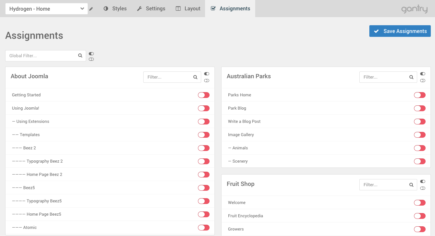Switch on the Typography Beez 2 assignment
The image size is (435, 236).
(204, 161)
